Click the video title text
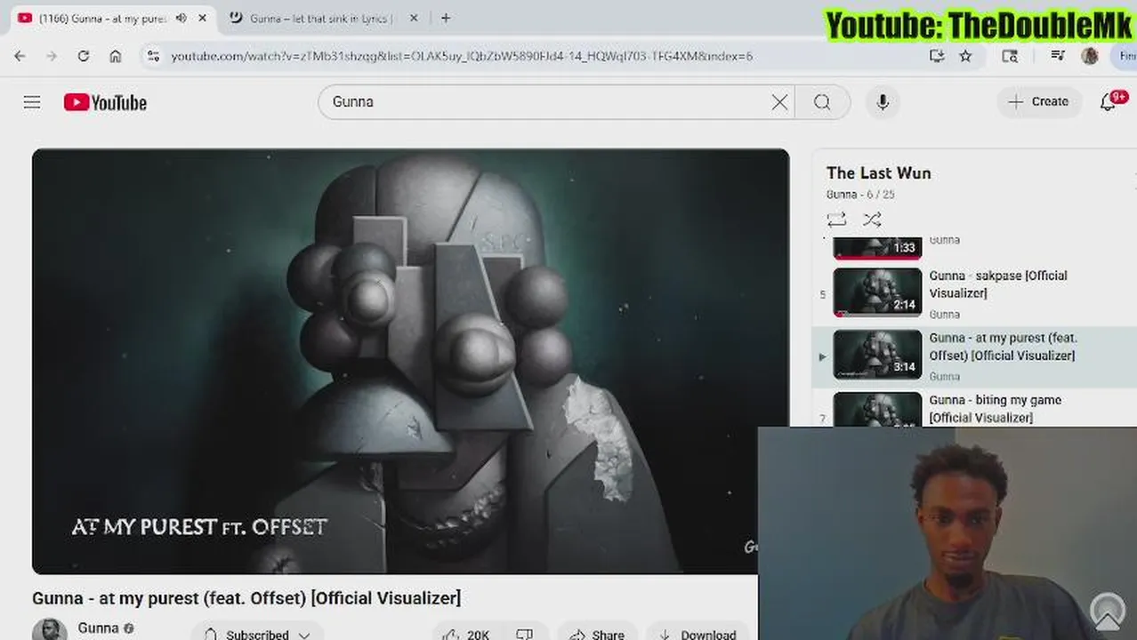 click(x=246, y=598)
